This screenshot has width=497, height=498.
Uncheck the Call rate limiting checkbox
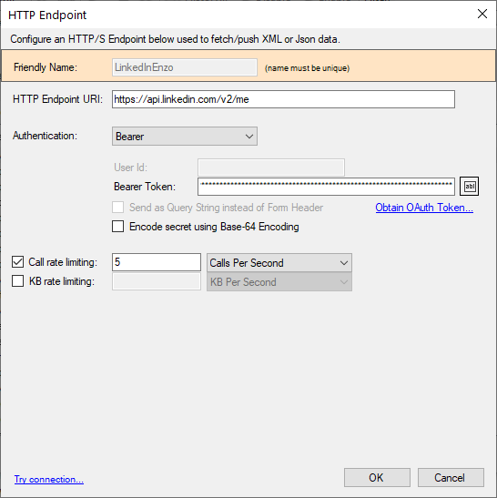tap(18, 262)
